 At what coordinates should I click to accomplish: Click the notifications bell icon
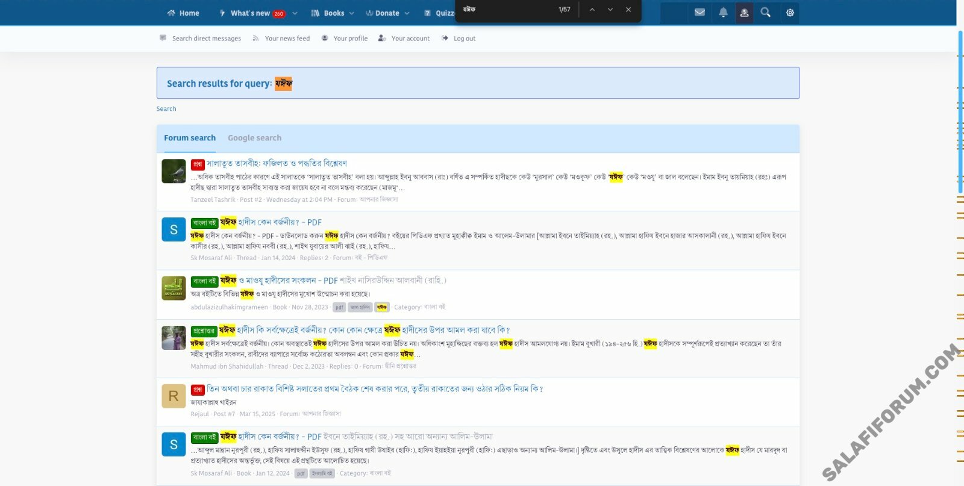click(723, 13)
